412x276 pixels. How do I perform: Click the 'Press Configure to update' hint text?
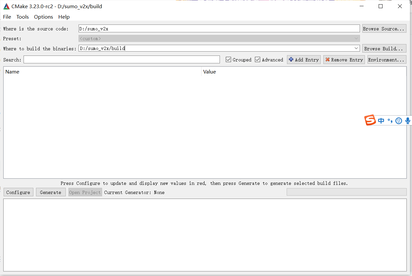tap(204, 183)
